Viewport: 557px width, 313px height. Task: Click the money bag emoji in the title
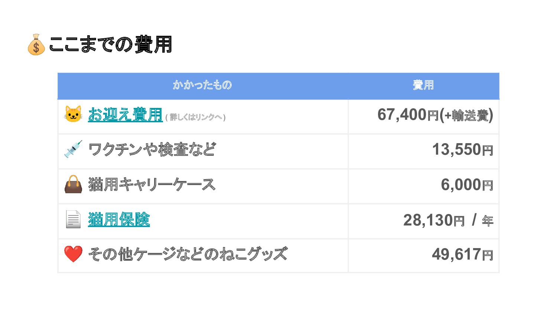click(36, 45)
